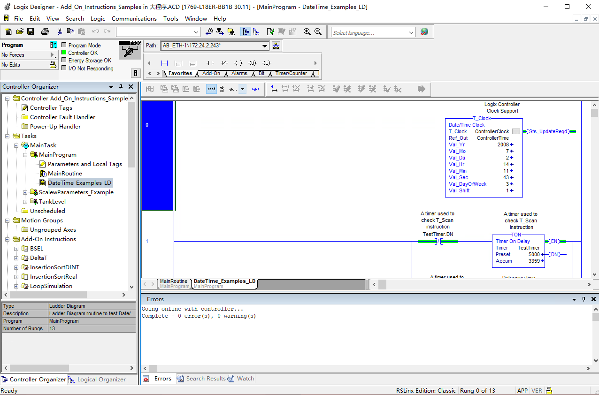Toggle the Controller Organizer toolbar icon
This screenshot has width=599, height=395.
click(x=246, y=31)
